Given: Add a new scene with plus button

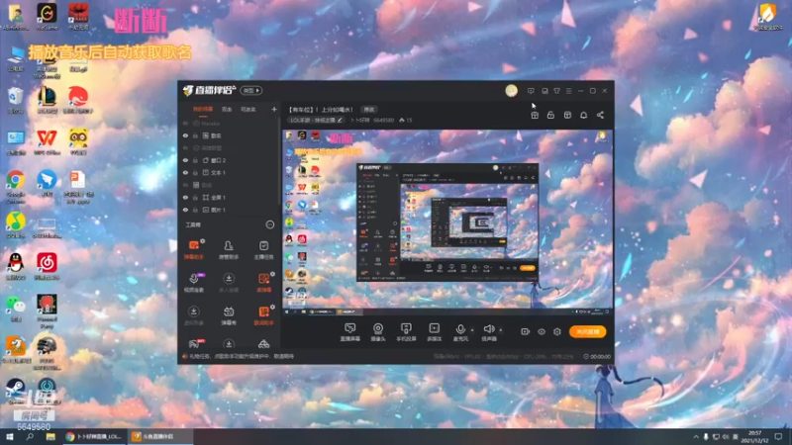Looking at the screenshot, I should 274,109.
